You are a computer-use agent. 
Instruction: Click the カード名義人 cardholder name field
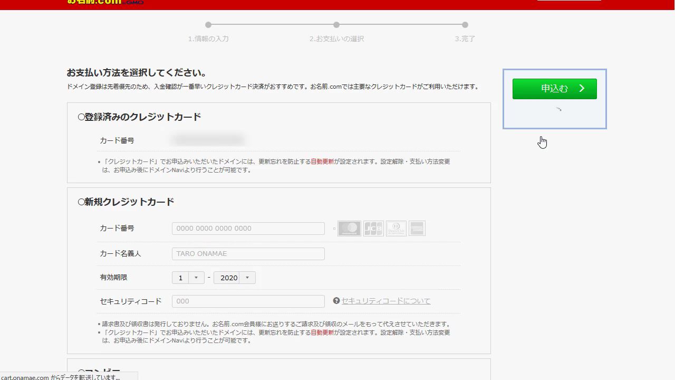coord(248,254)
